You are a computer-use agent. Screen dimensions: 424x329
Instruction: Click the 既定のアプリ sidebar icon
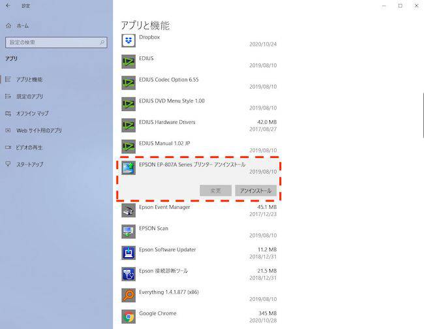click(x=8, y=96)
